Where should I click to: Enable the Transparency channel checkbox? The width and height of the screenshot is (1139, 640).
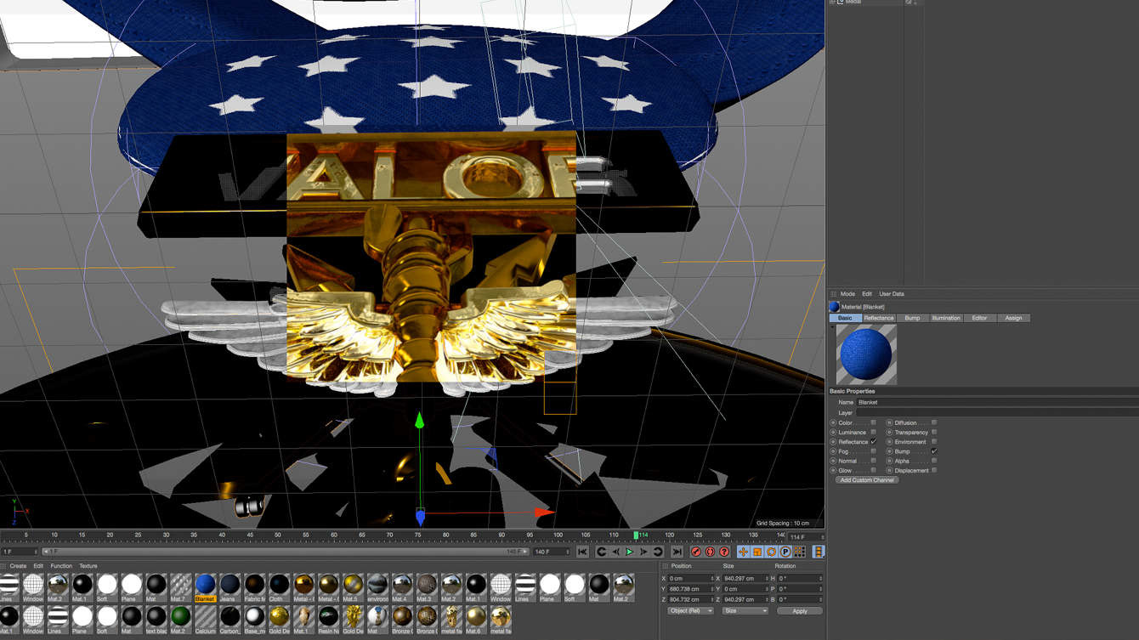click(934, 432)
